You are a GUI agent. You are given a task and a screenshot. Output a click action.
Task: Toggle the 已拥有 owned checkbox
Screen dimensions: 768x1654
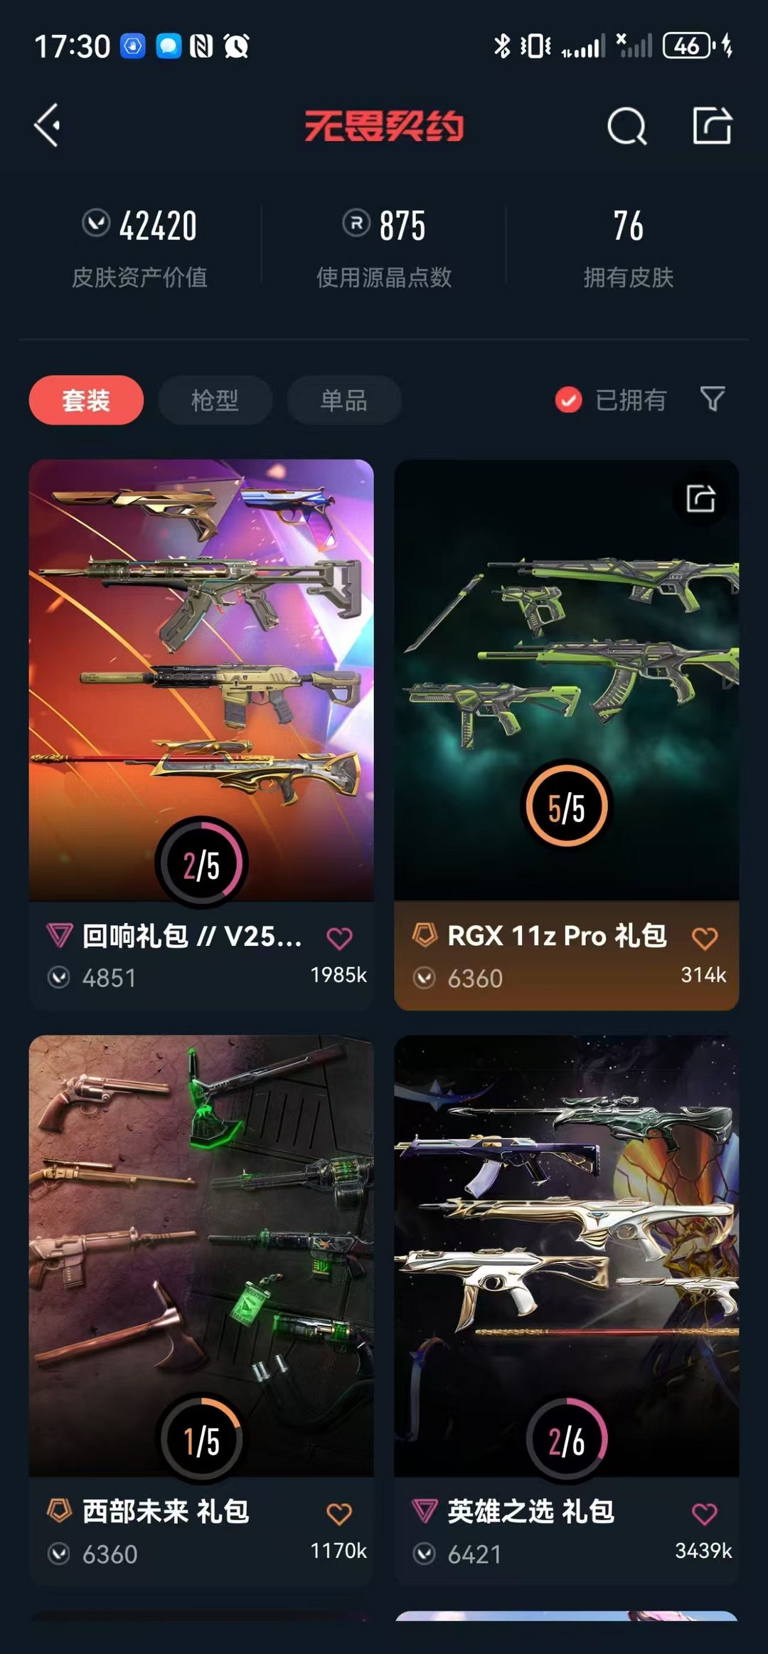tap(568, 400)
